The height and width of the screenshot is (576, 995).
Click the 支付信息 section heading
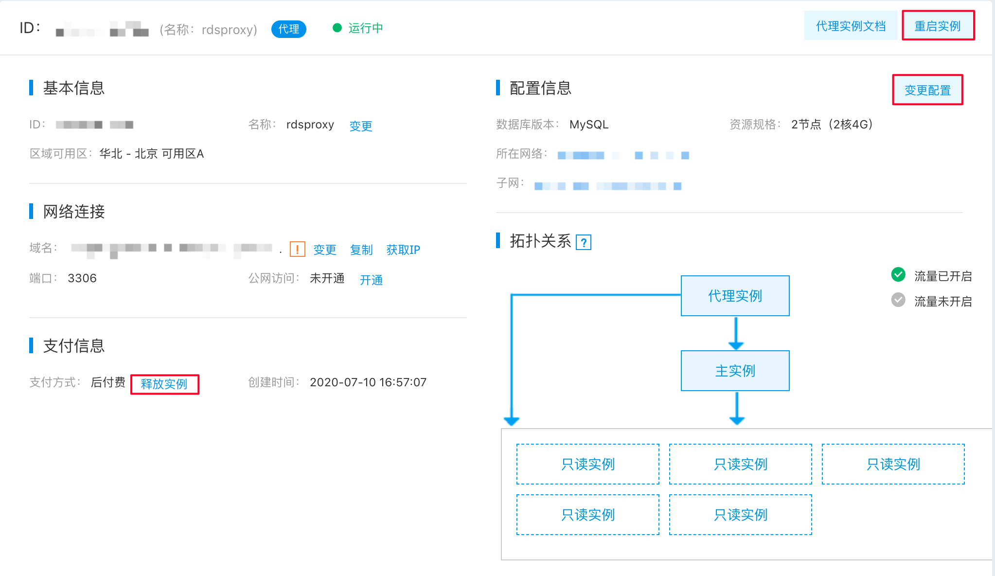coord(74,346)
